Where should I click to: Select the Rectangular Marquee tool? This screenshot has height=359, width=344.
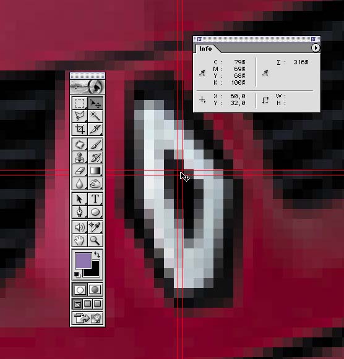coord(80,103)
